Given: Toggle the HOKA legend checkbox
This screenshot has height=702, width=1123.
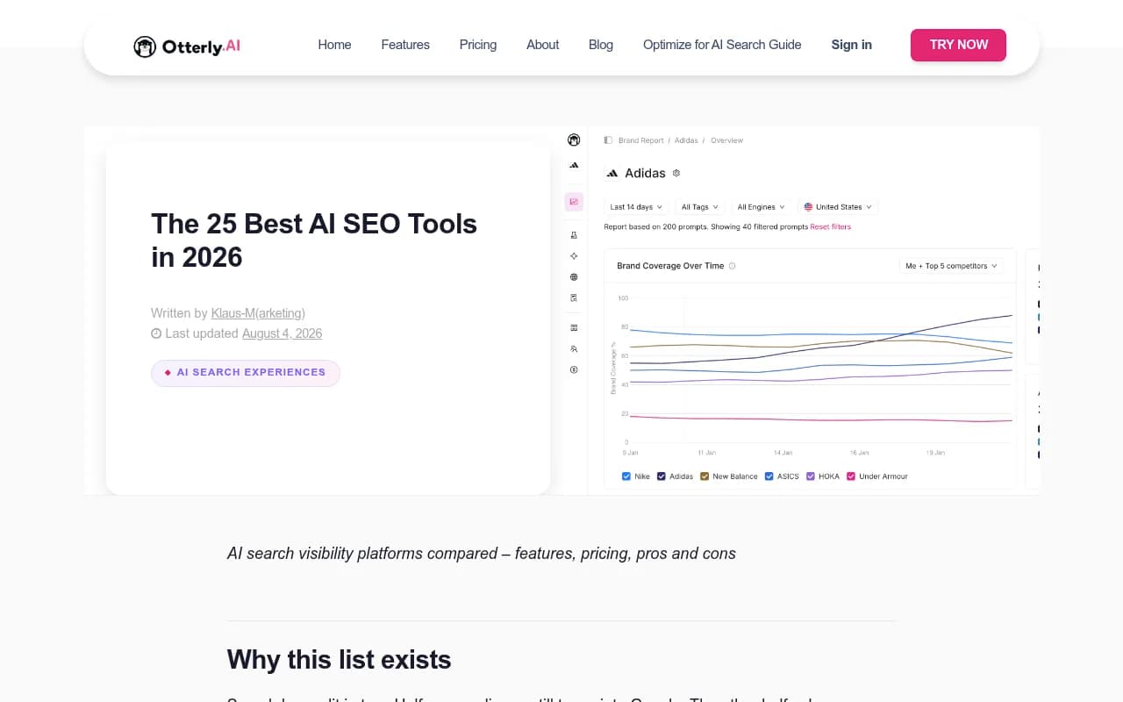Looking at the screenshot, I should coord(811,476).
